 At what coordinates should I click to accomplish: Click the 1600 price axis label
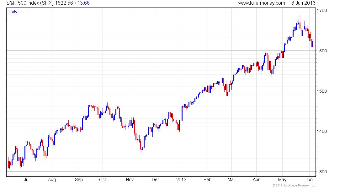click(322, 51)
